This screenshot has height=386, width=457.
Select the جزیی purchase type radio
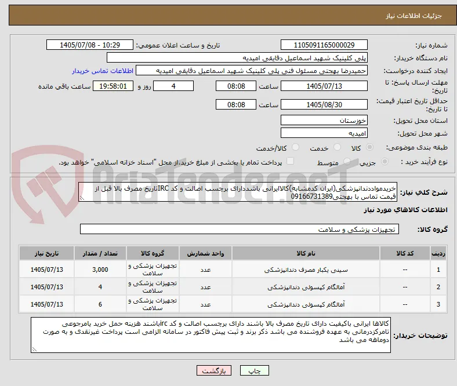[385, 161]
